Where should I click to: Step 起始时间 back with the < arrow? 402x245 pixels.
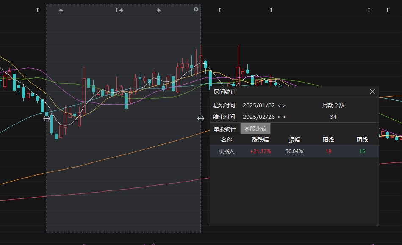(279, 105)
